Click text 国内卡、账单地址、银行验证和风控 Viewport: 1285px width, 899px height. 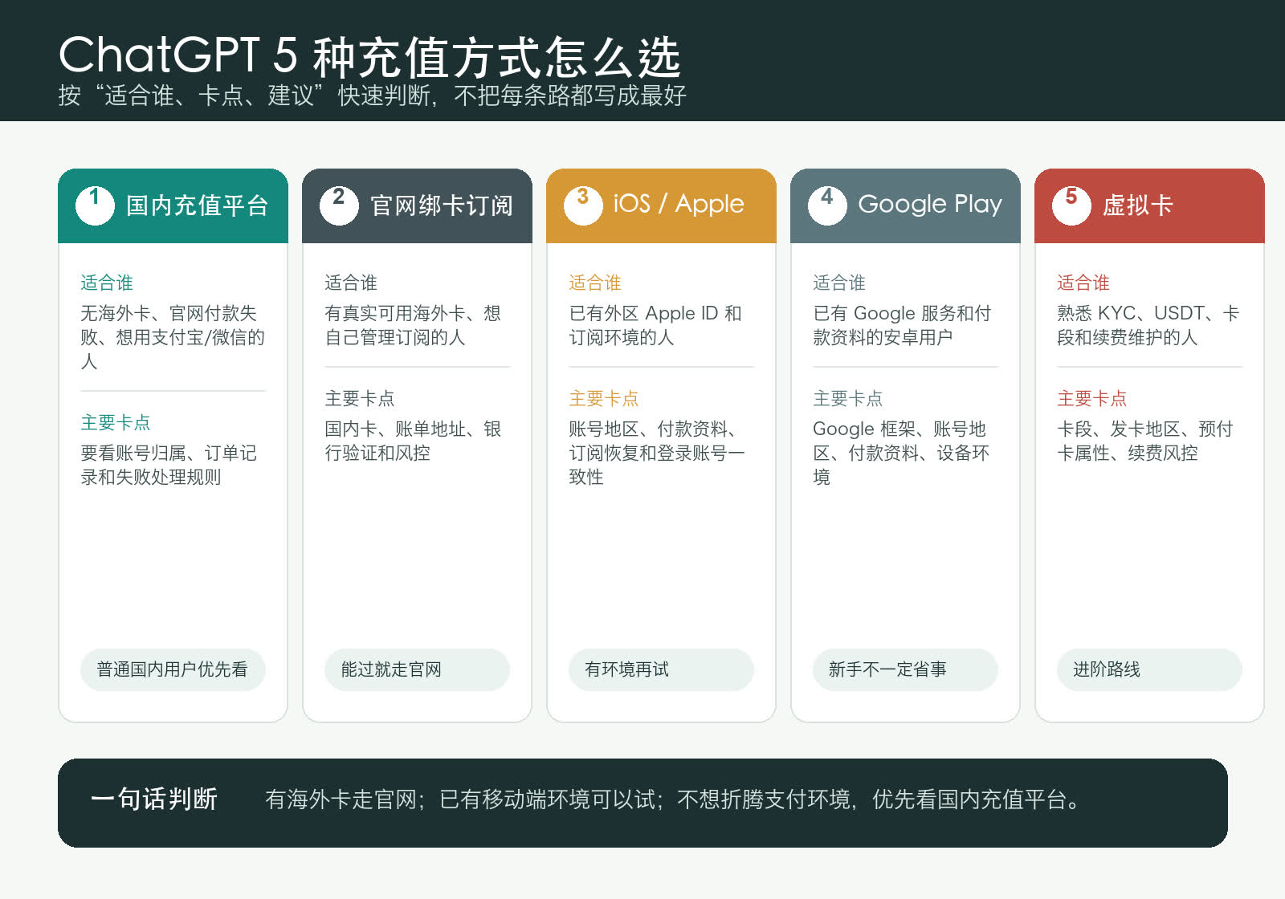pos(413,441)
